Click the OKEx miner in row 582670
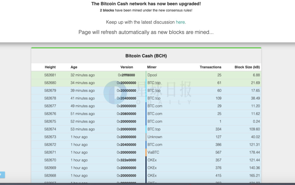 click(152, 160)
